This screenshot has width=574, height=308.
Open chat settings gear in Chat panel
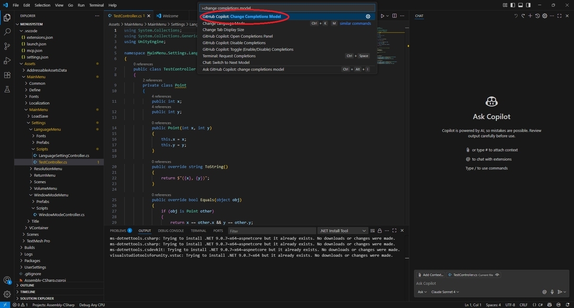[x=545, y=16]
